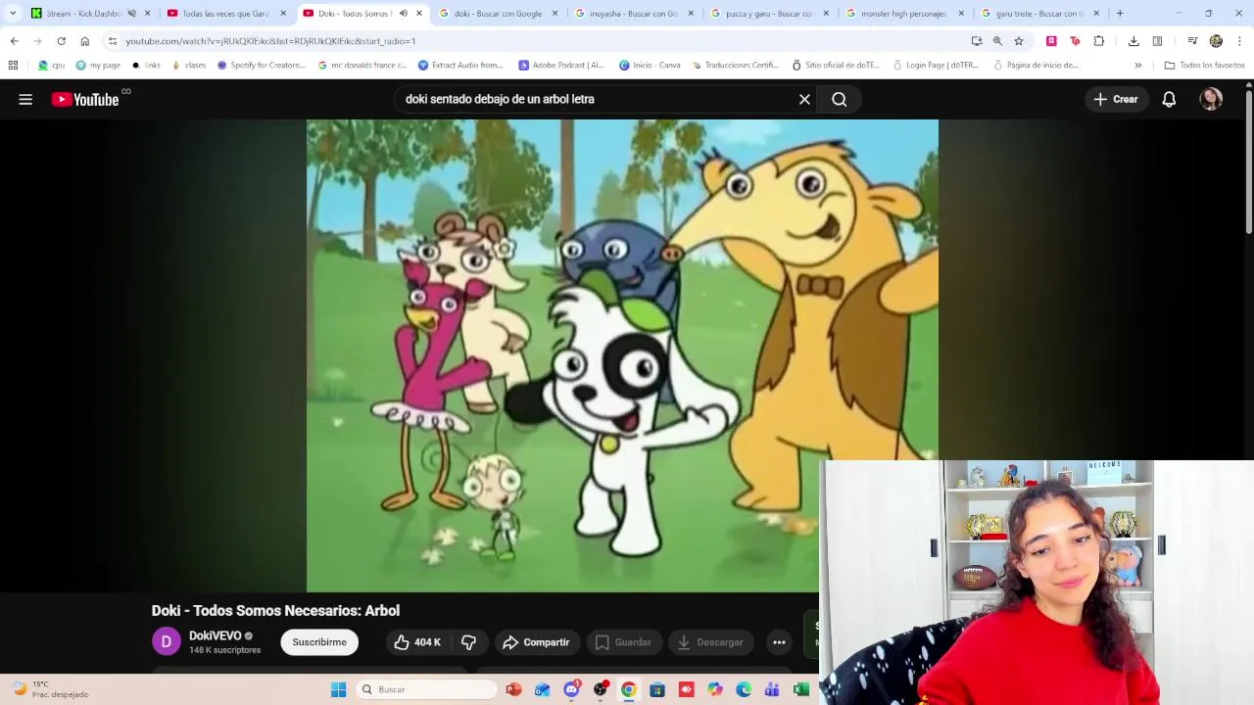Viewport: 1254px width, 705px height.
Task: Open the DokiVEVO channel name link
Action: point(215,635)
